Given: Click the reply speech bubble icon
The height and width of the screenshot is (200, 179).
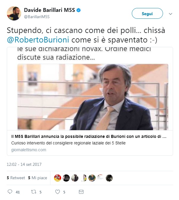Looking at the screenshot, I should [10, 192].
